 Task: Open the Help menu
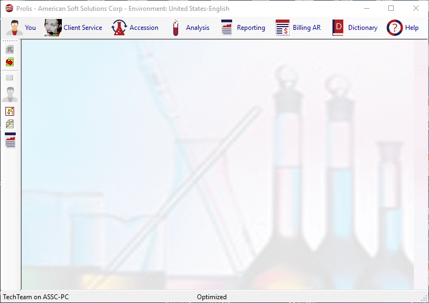403,28
